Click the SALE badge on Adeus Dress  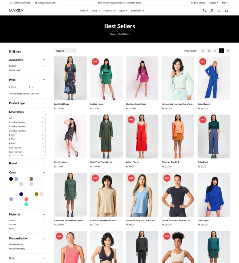coord(131,120)
